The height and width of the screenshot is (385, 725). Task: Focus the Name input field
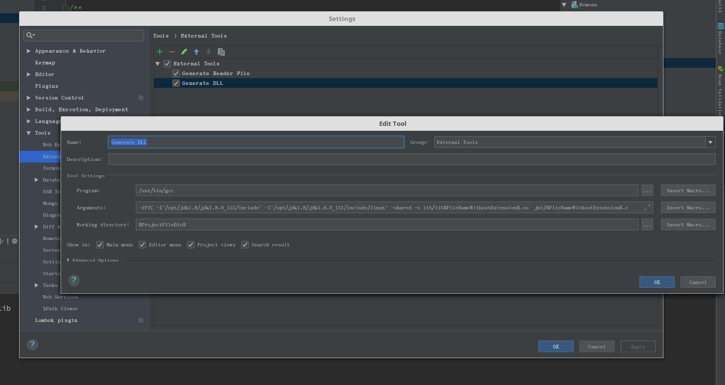point(256,142)
